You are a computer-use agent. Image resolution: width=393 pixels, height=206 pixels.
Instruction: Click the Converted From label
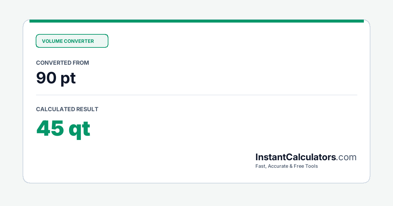pyautogui.click(x=63, y=63)
